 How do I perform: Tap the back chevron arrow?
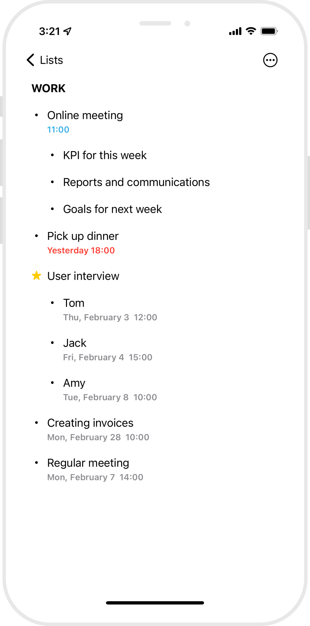point(30,60)
